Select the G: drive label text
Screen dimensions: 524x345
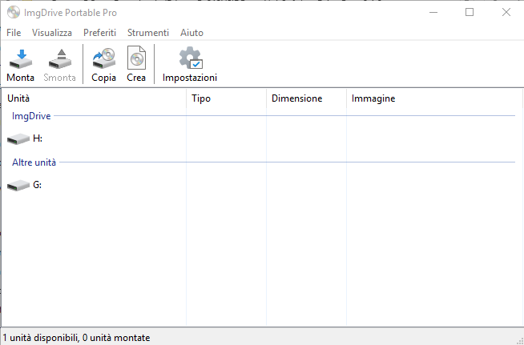coord(38,185)
